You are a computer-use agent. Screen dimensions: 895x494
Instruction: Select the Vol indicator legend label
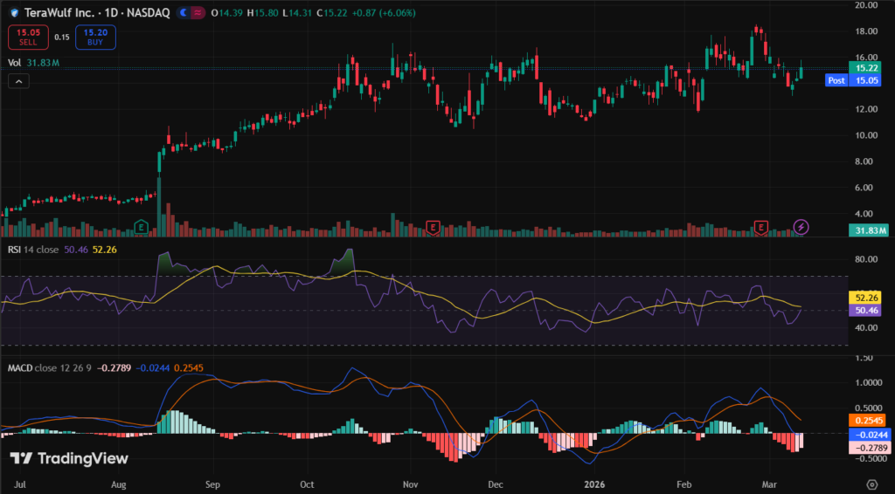click(x=14, y=63)
